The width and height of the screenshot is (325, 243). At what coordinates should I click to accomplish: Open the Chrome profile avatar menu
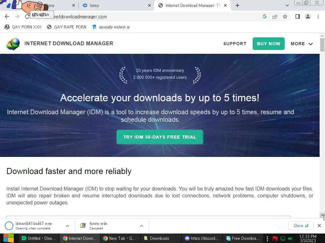point(308,16)
